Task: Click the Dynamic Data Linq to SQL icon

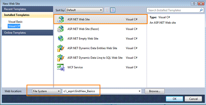Action: (x=60, y=58)
